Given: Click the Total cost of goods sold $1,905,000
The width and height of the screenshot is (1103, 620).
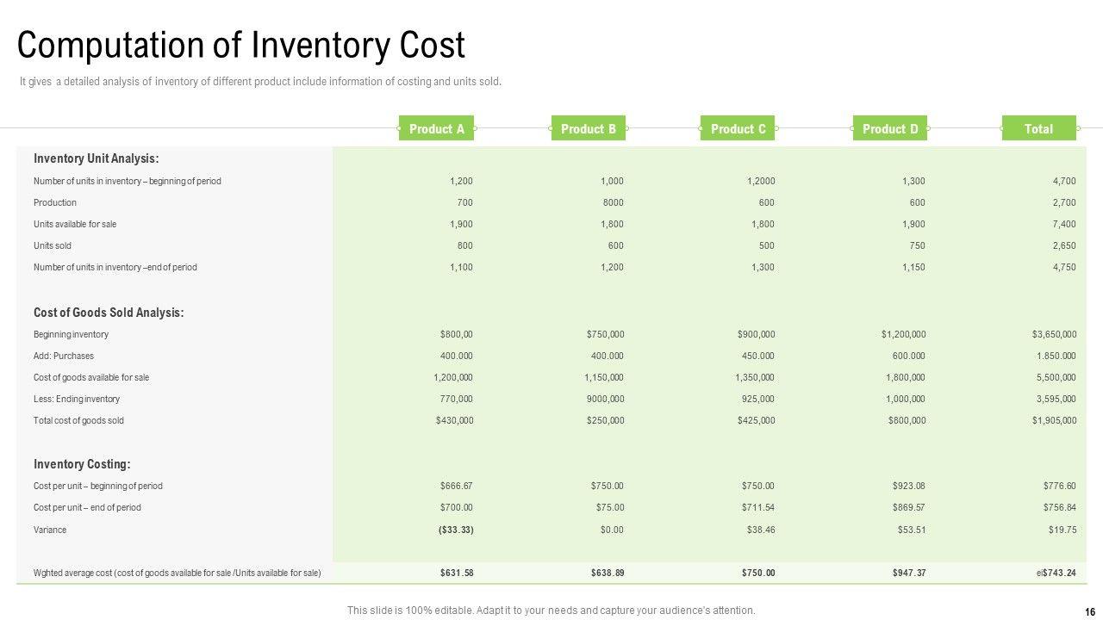Looking at the screenshot, I should (x=1054, y=420).
